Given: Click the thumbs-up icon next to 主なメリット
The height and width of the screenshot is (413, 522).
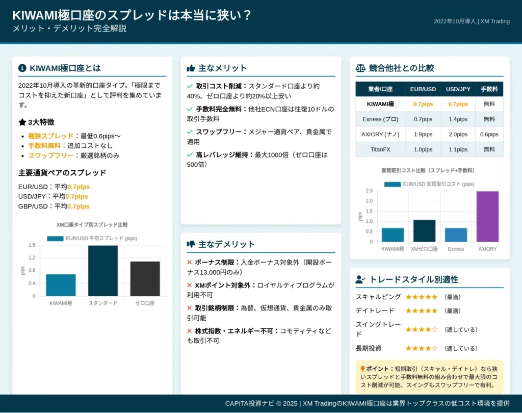Looking at the screenshot, I should click(191, 68).
